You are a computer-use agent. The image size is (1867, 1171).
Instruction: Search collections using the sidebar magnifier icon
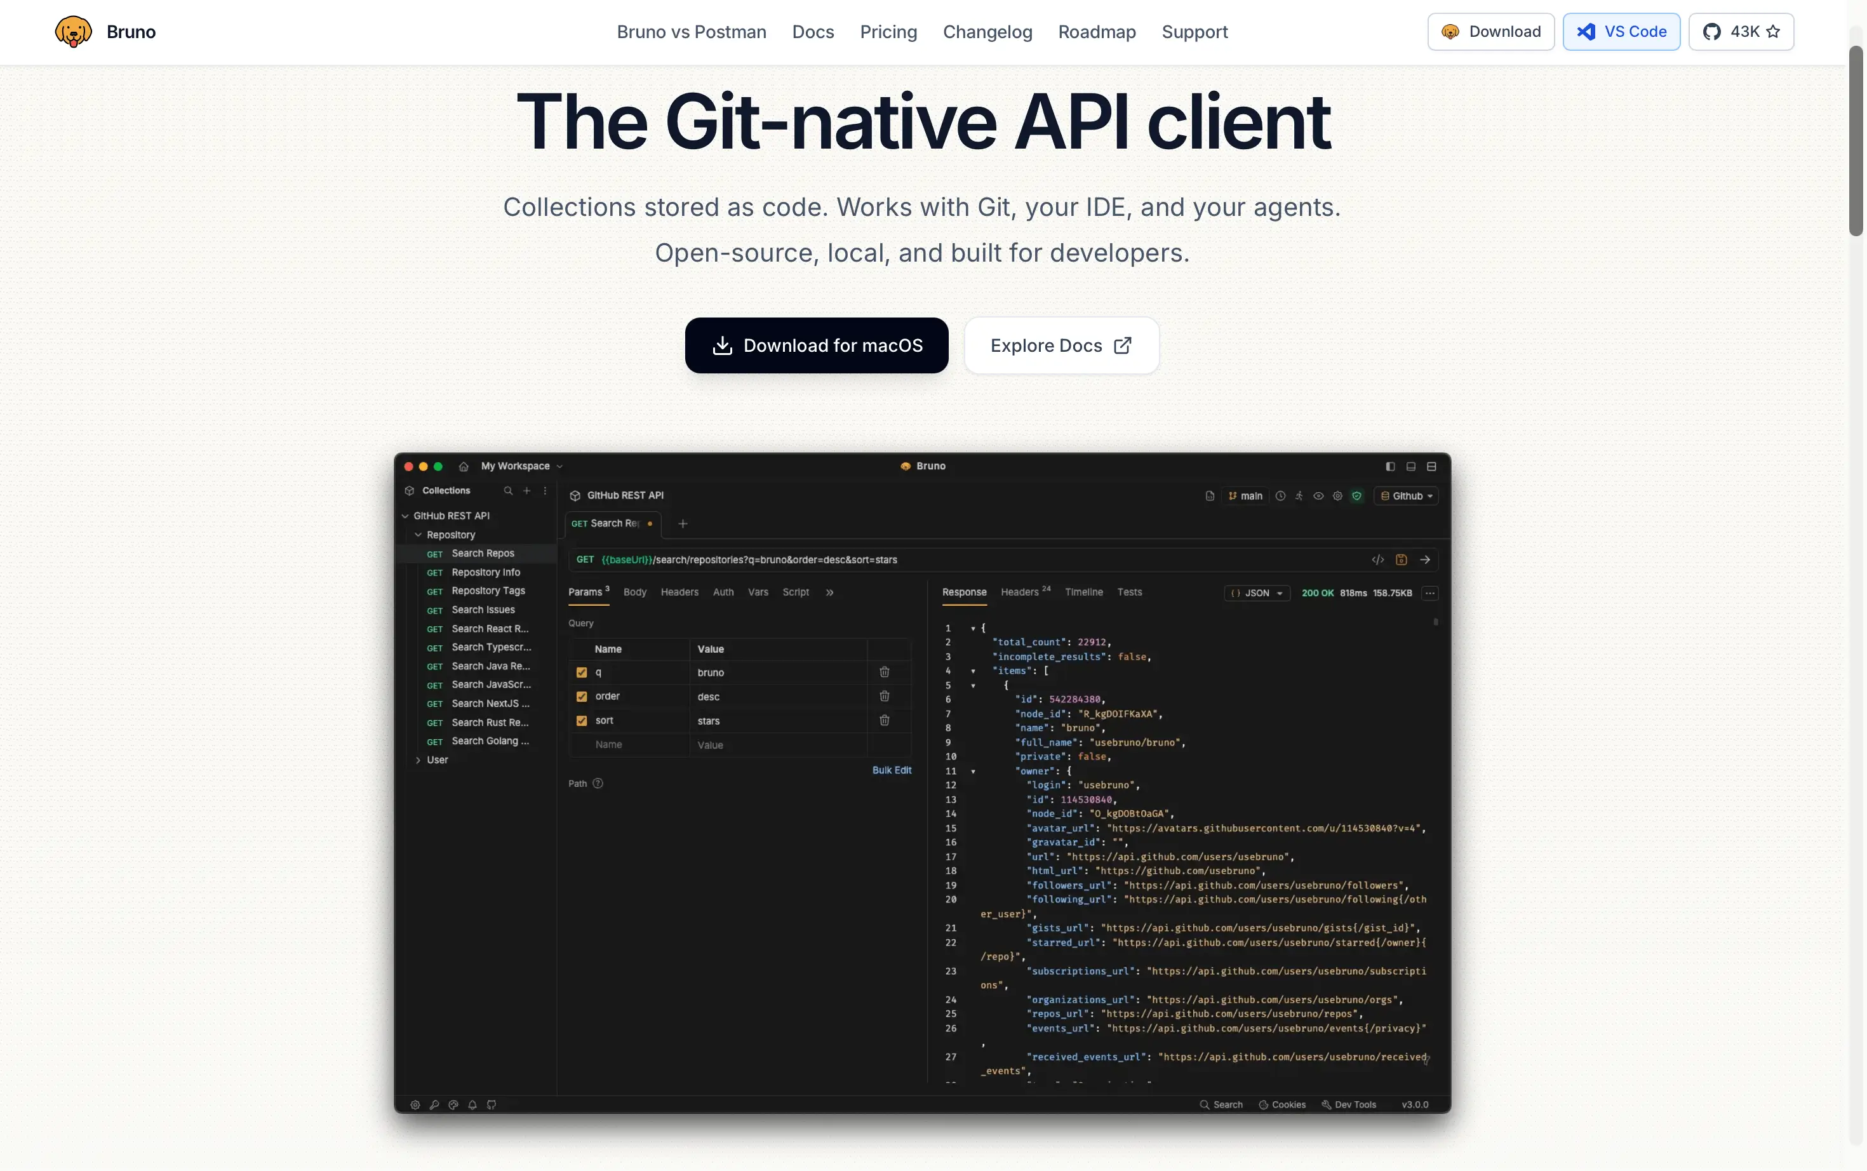[x=508, y=491]
